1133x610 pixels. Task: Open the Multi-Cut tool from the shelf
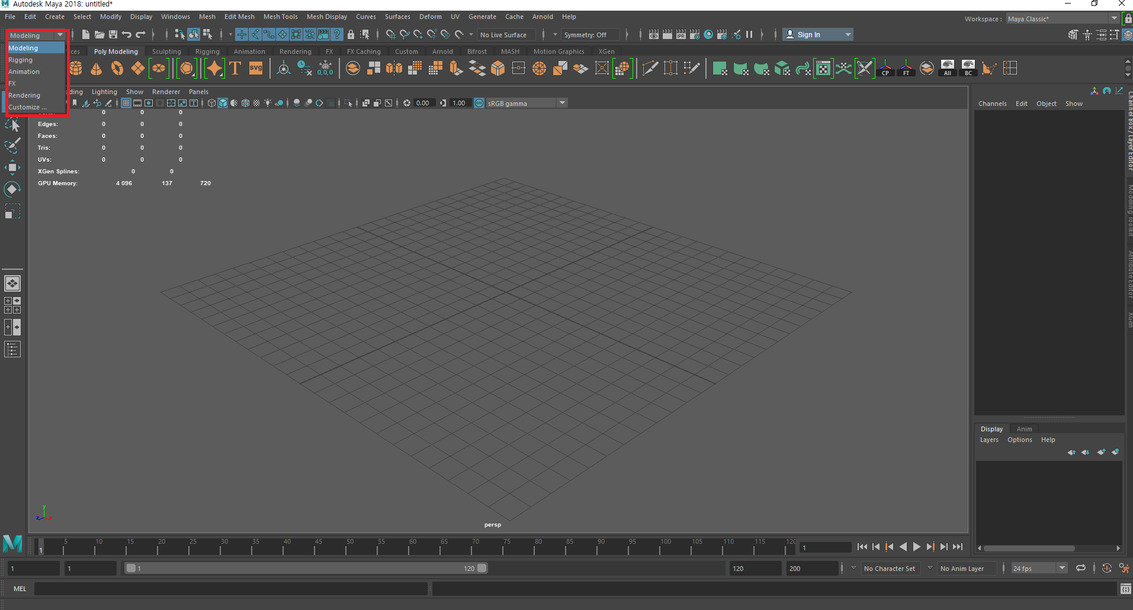click(x=650, y=69)
